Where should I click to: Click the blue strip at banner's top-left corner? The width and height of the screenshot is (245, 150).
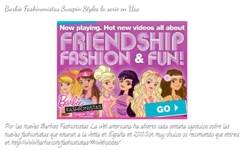[x=77, y=23]
